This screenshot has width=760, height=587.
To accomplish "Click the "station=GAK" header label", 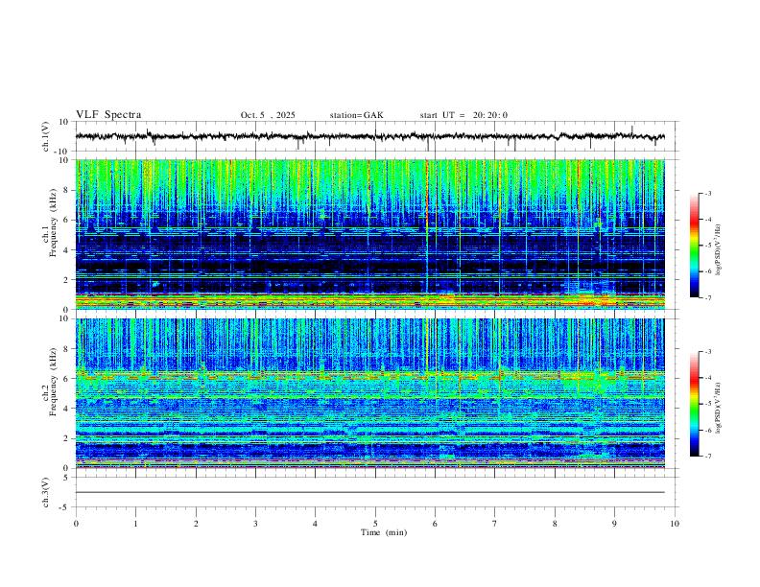I will pyautogui.click(x=356, y=115).
